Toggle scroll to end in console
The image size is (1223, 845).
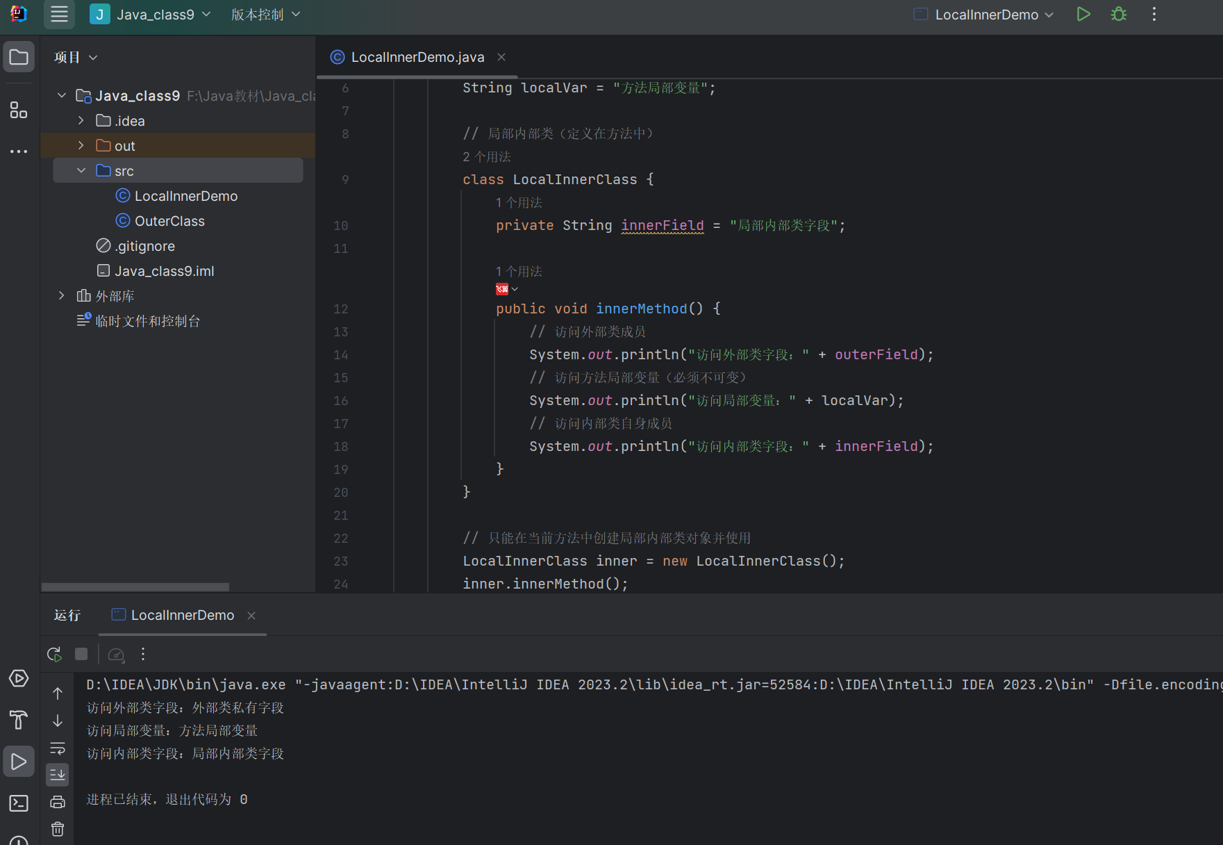(x=58, y=774)
